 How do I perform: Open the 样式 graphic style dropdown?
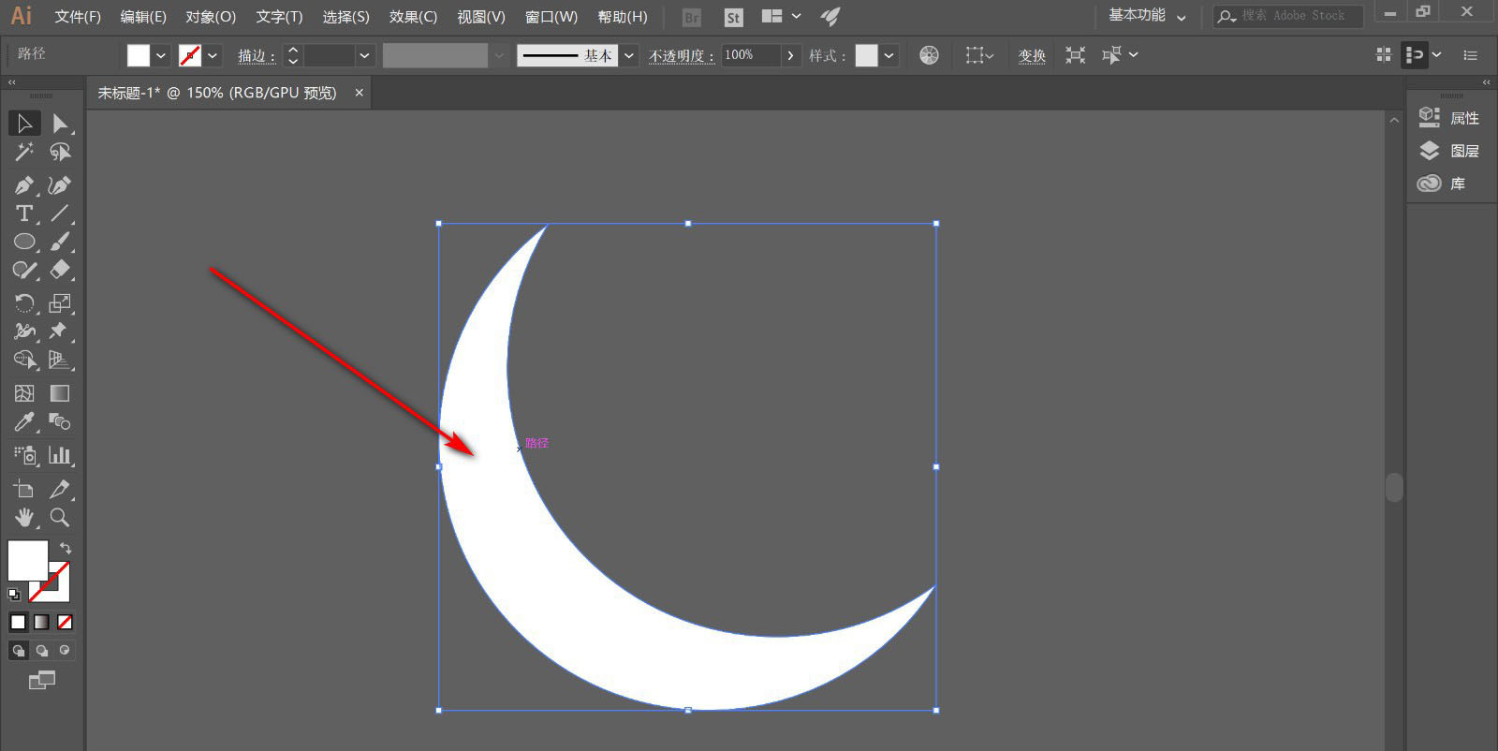point(889,55)
